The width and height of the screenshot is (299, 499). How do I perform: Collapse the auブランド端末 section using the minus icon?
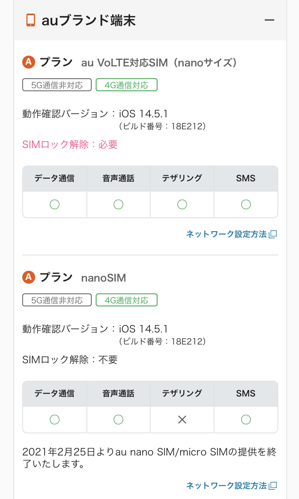click(x=269, y=20)
